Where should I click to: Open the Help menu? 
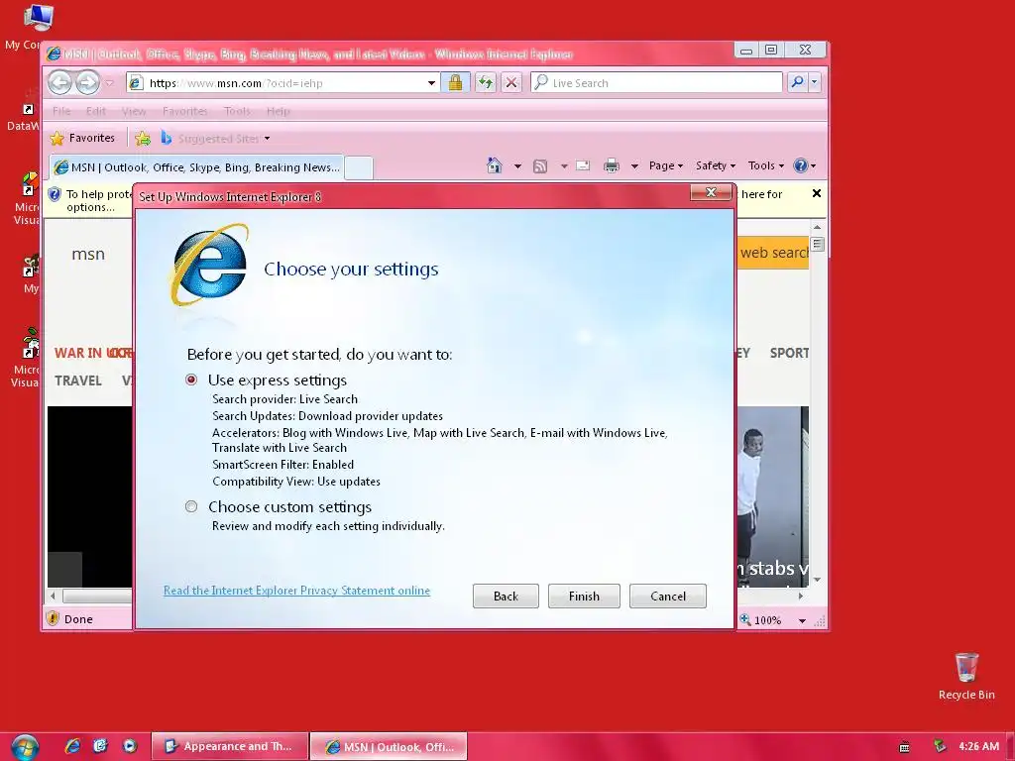(x=279, y=111)
